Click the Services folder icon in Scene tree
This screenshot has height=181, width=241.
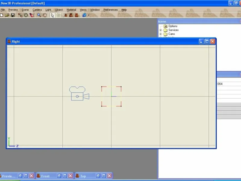(x=165, y=30)
